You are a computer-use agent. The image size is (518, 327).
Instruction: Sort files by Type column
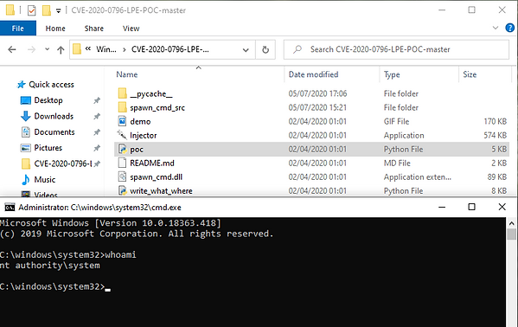click(392, 74)
